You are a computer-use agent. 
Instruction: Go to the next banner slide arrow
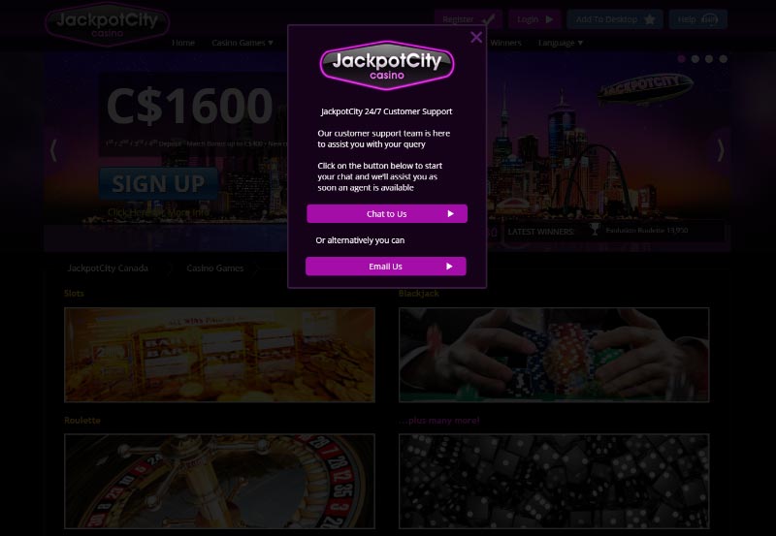[721, 150]
